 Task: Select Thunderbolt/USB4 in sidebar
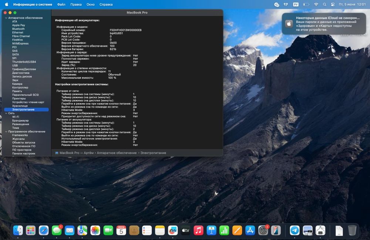[24, 62]
